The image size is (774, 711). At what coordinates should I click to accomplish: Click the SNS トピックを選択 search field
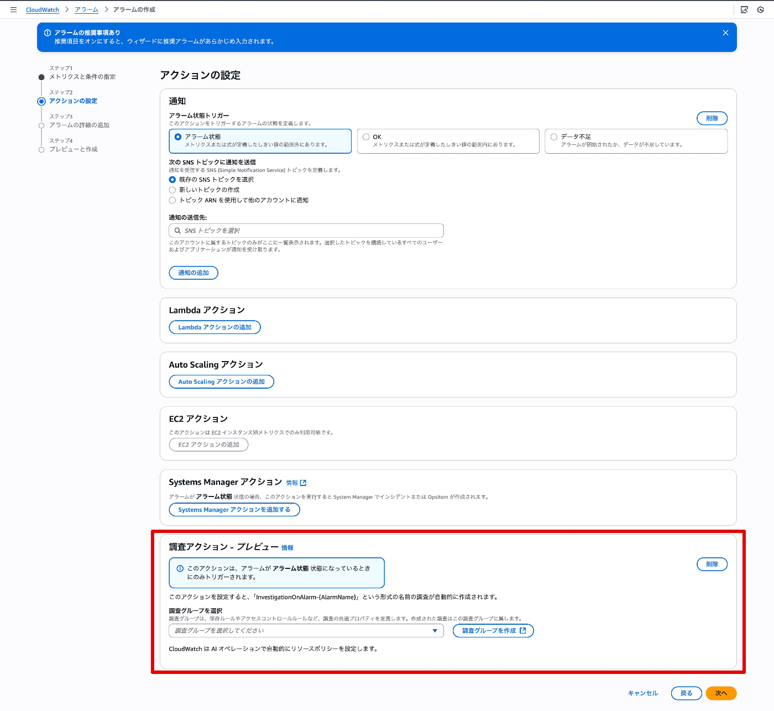click(x=306, y=231)
